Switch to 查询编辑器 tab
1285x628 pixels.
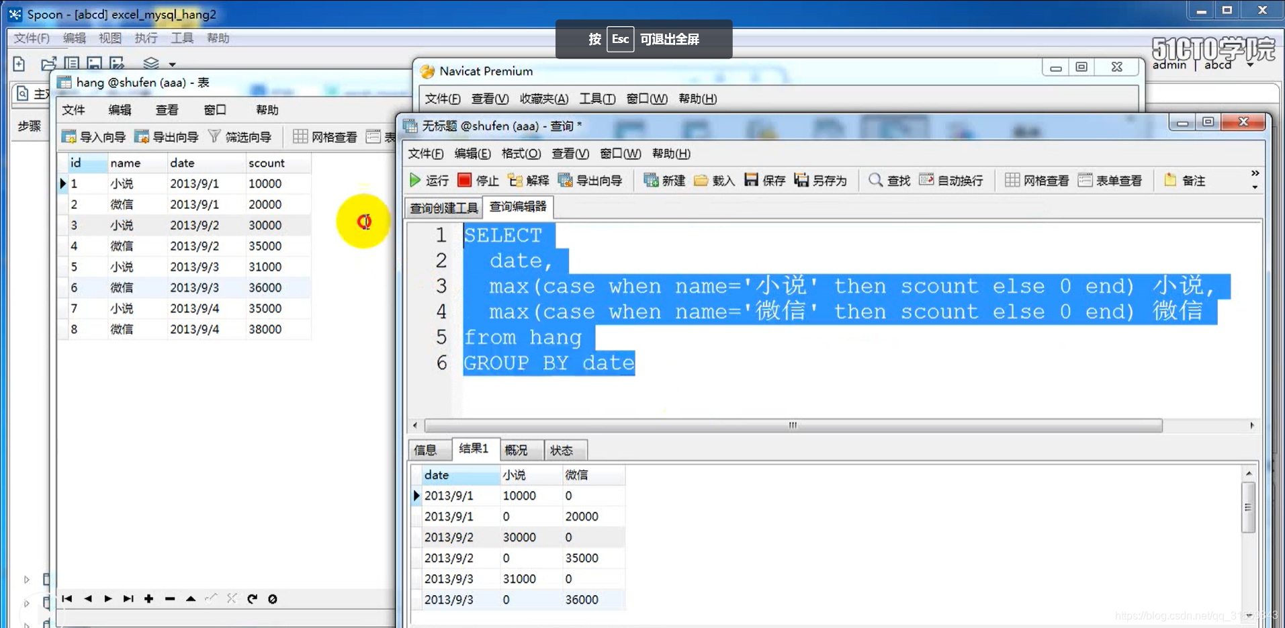[518, 207]
